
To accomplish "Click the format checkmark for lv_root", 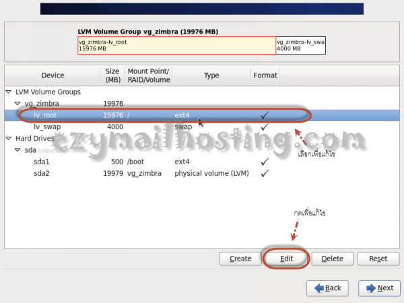I will (265, 115).
